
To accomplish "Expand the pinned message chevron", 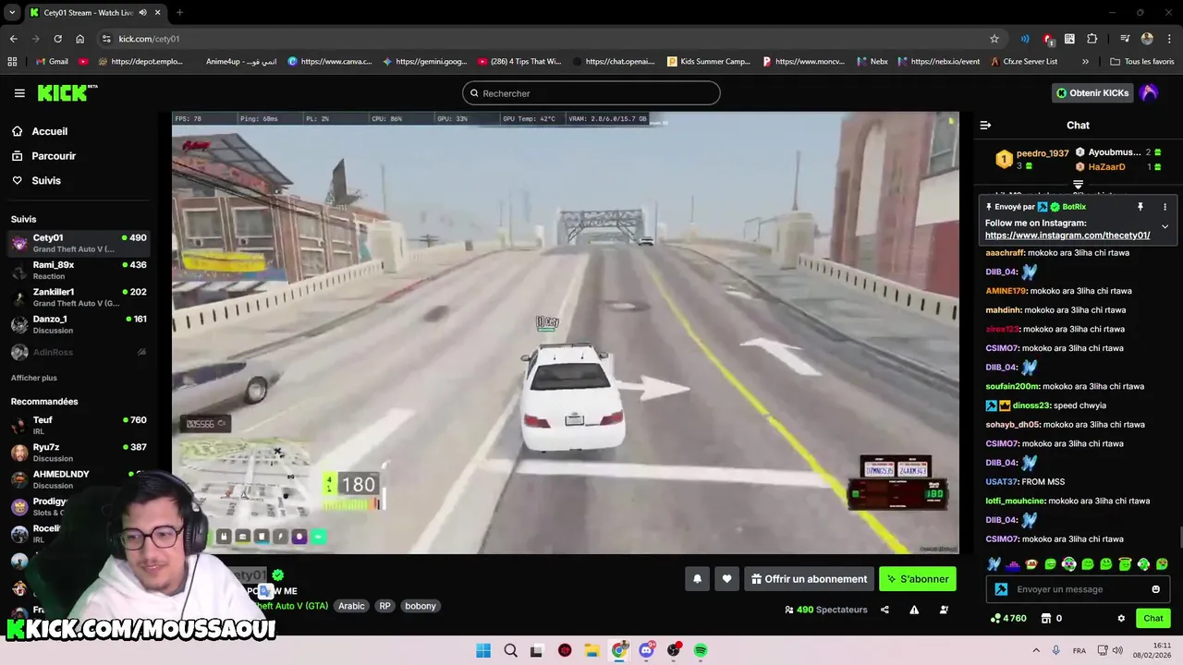I will tap(1165, 226).
